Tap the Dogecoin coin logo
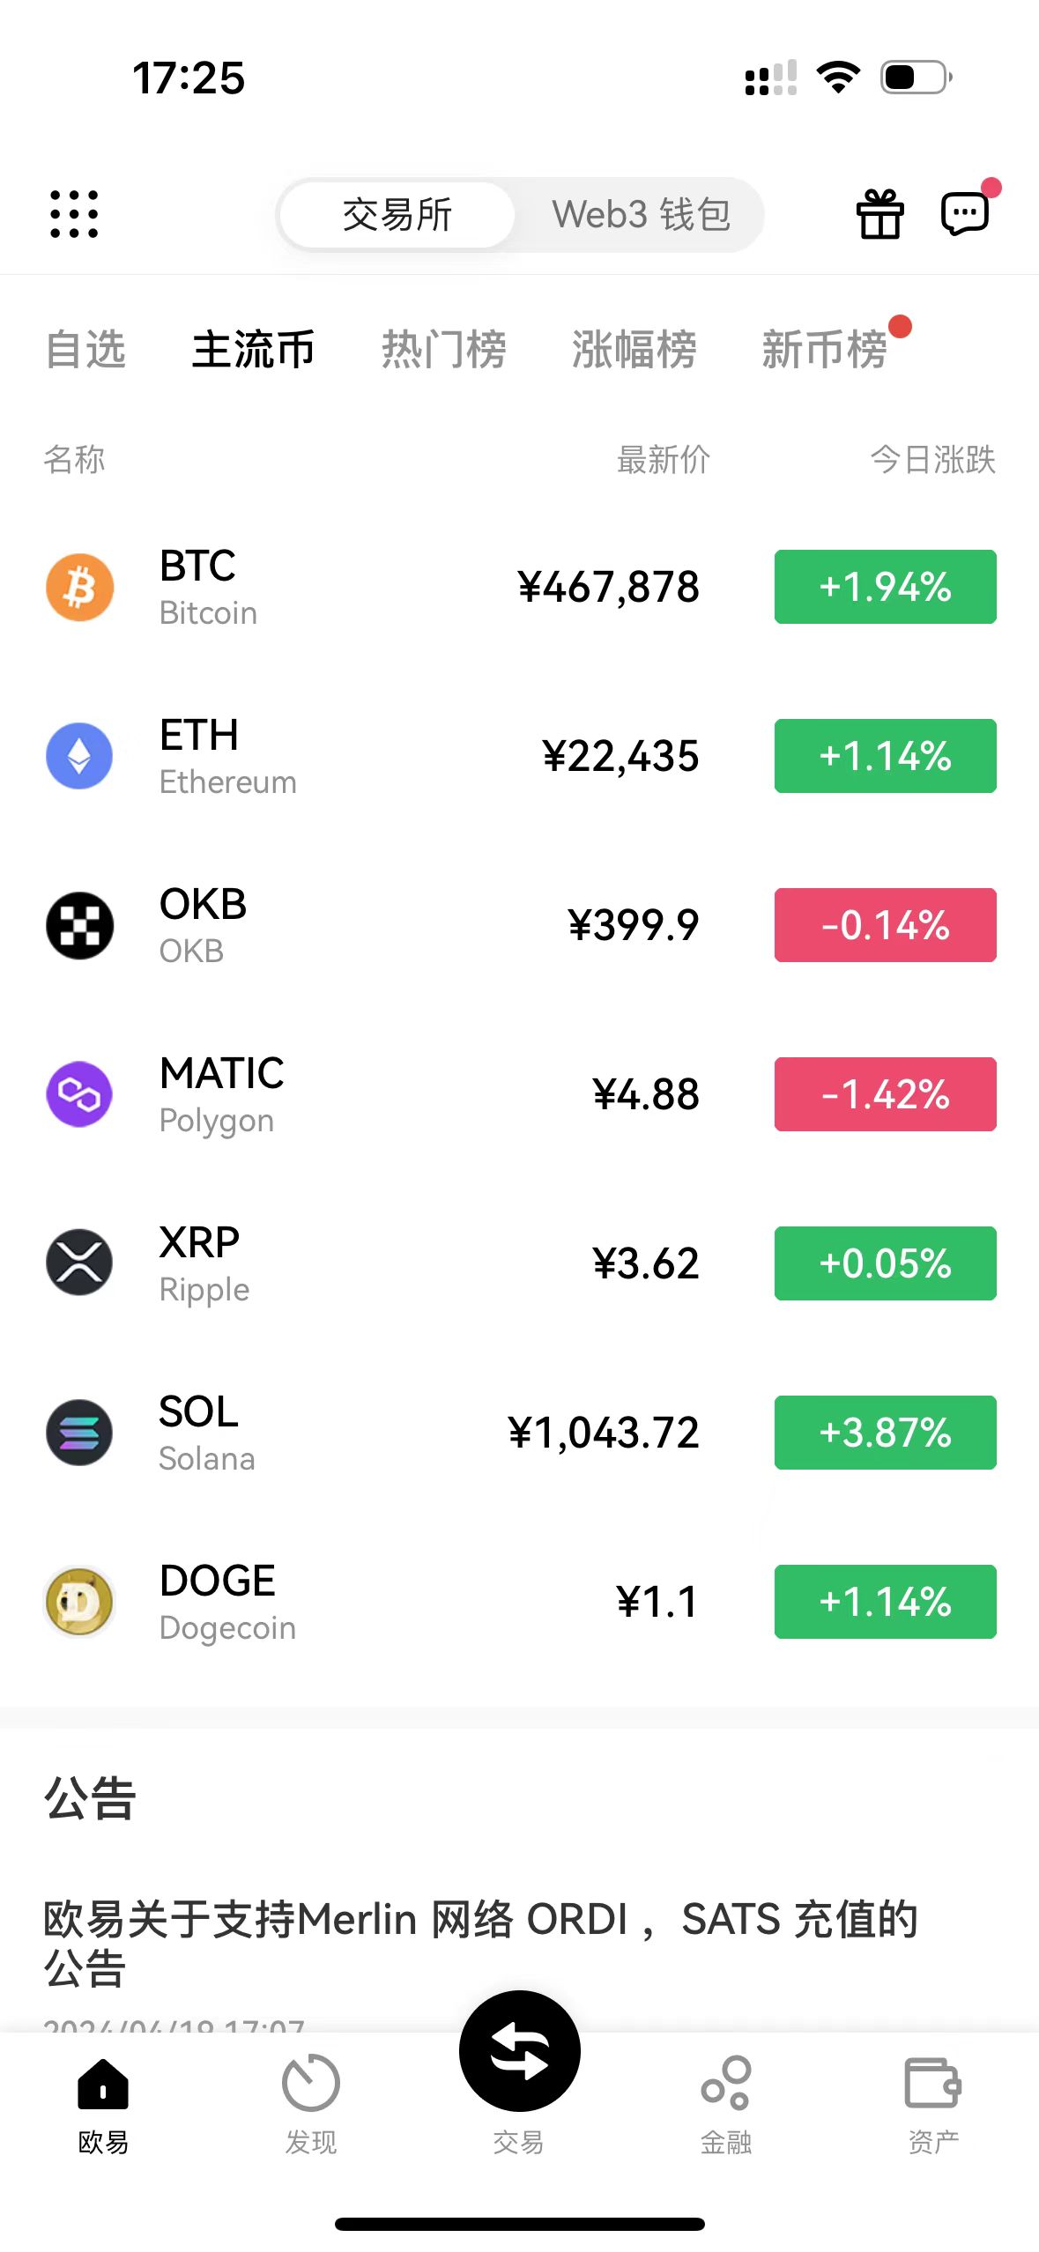Screen dimensions: 1039x2252 (79, 1602)
